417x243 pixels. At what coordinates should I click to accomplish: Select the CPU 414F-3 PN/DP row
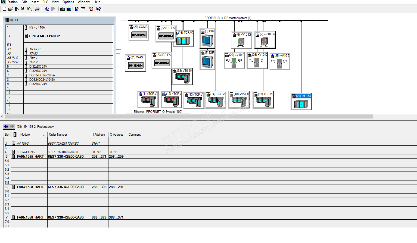(60, 36)
